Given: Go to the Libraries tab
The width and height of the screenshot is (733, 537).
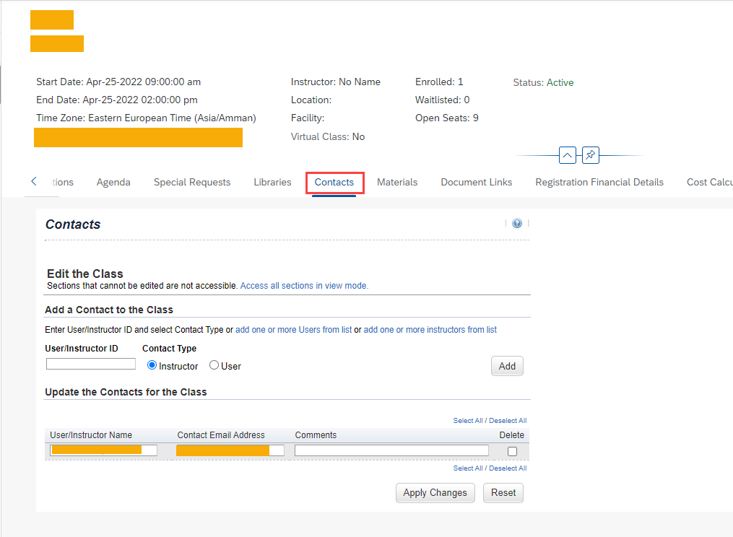Looking at the screenshot, I should (x=272, y=183).
